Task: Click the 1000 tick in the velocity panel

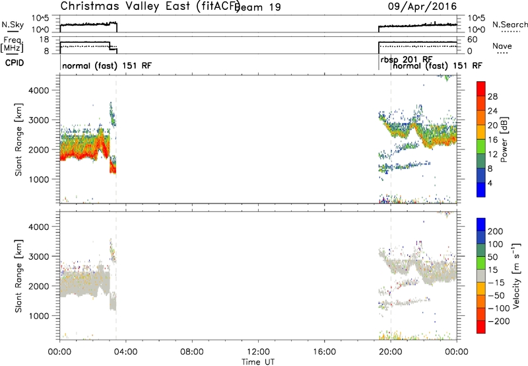Action: pos(39,316)
